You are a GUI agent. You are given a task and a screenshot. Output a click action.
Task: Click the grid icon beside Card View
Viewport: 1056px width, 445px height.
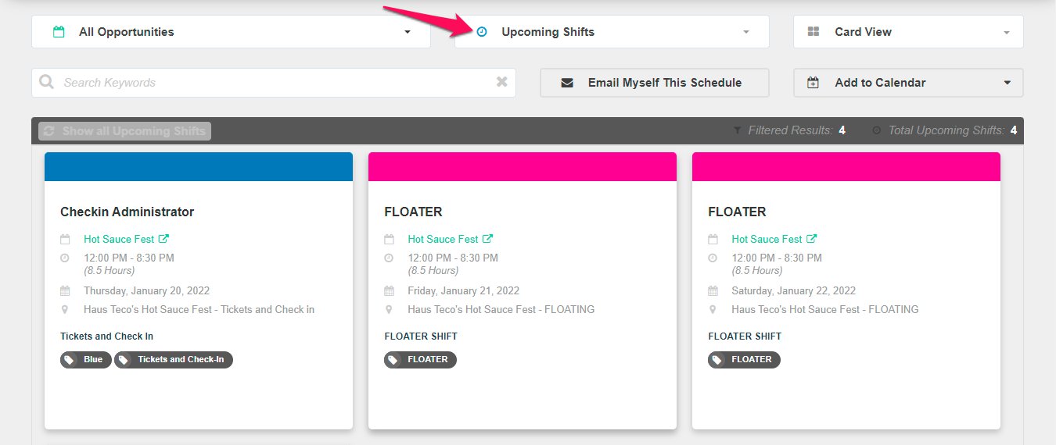pos(814,32)
